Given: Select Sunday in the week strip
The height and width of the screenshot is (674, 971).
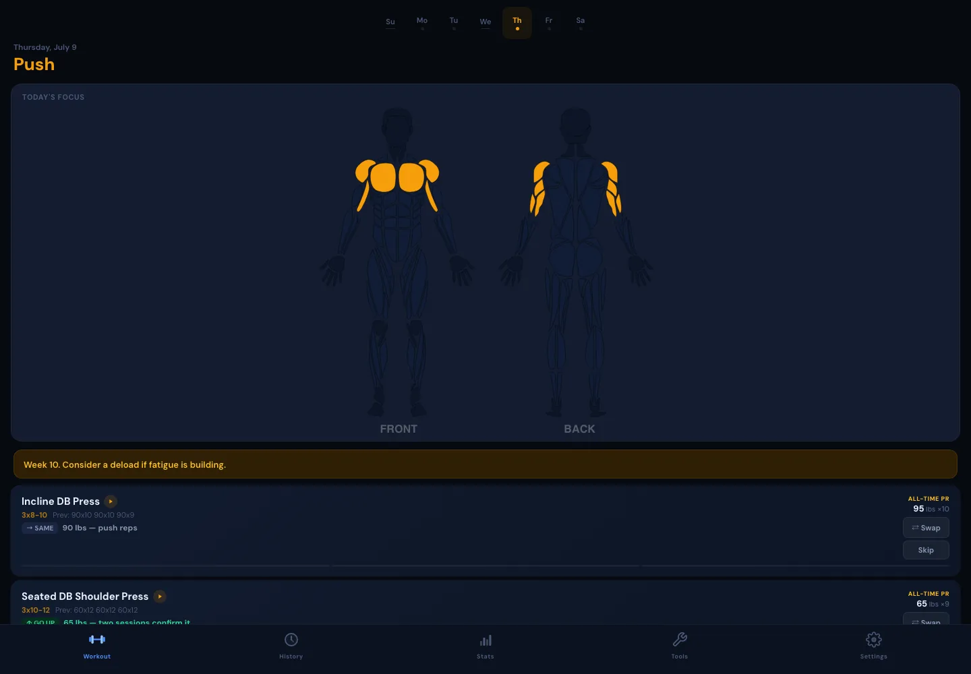Looking at the screenshot, I should (x=390, y=23).
